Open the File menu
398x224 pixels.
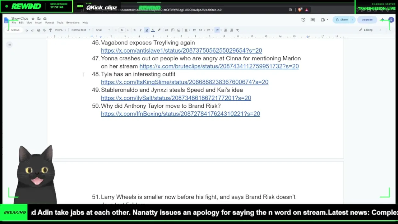14,23
